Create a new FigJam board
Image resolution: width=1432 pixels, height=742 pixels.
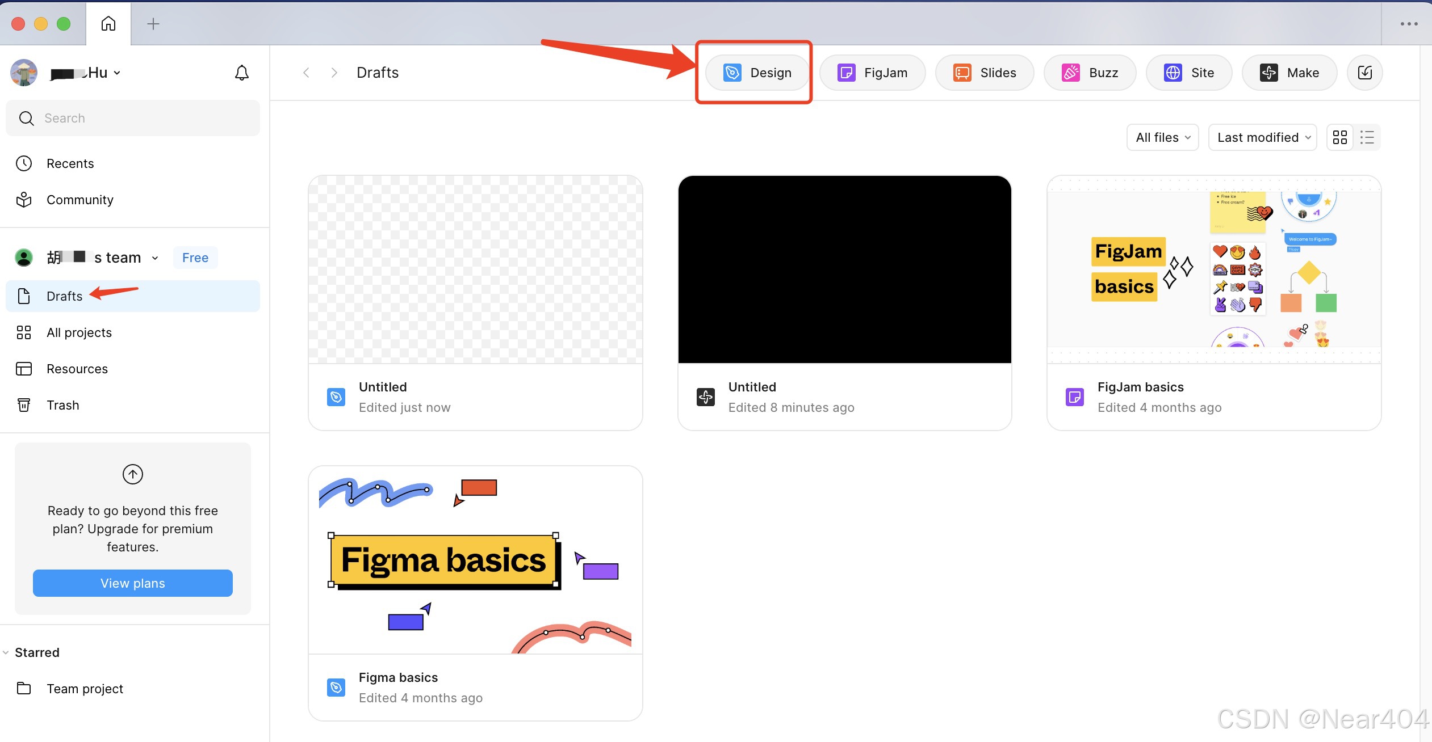pos(872,73)
